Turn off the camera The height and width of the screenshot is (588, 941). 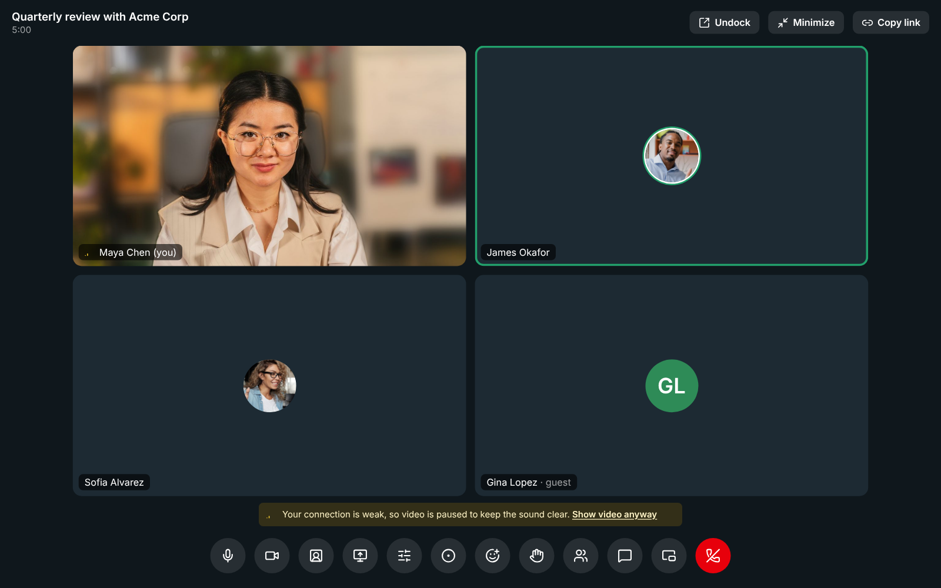click(272, 556)
